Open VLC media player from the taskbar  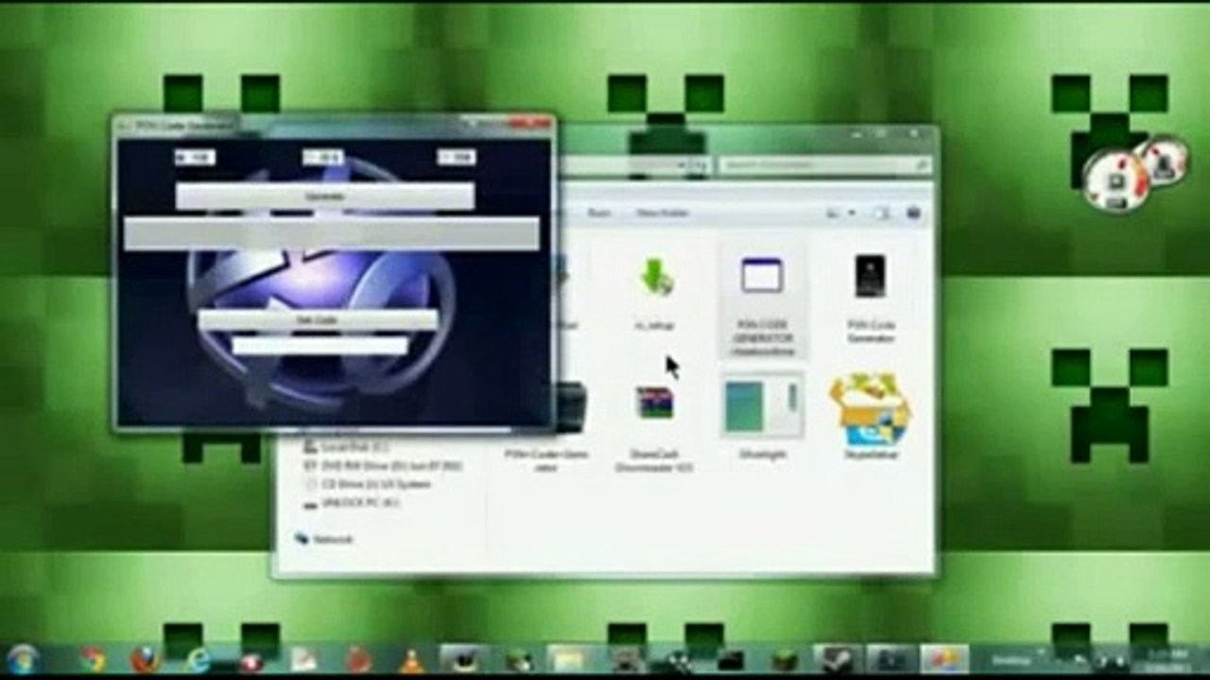pyautogui.click(x=412, y=659)
